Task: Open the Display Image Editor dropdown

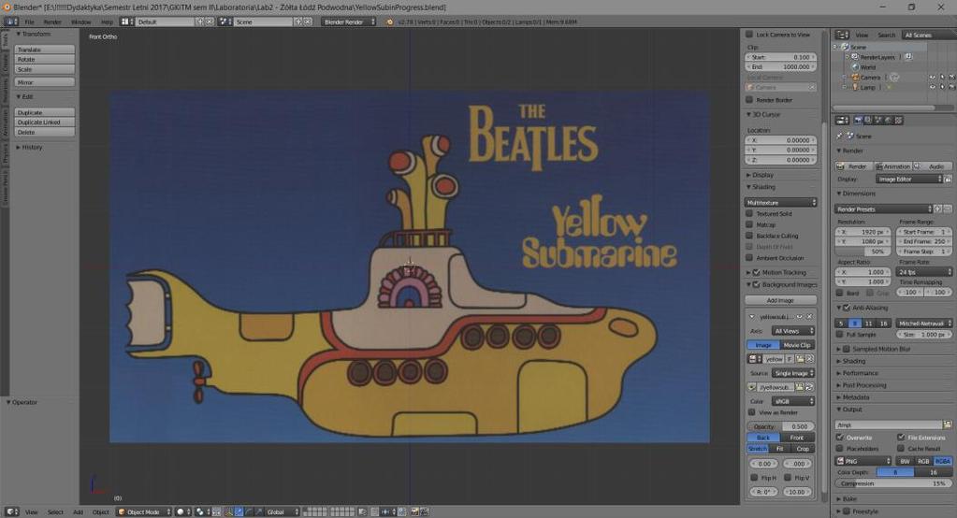Action: pyautogui.click(x=909, y=180)
